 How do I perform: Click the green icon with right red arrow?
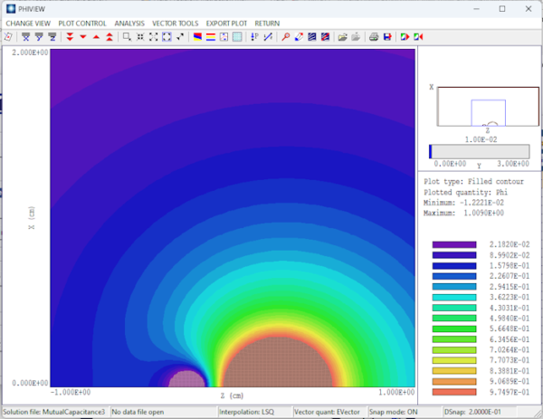(x=405, y=37)
